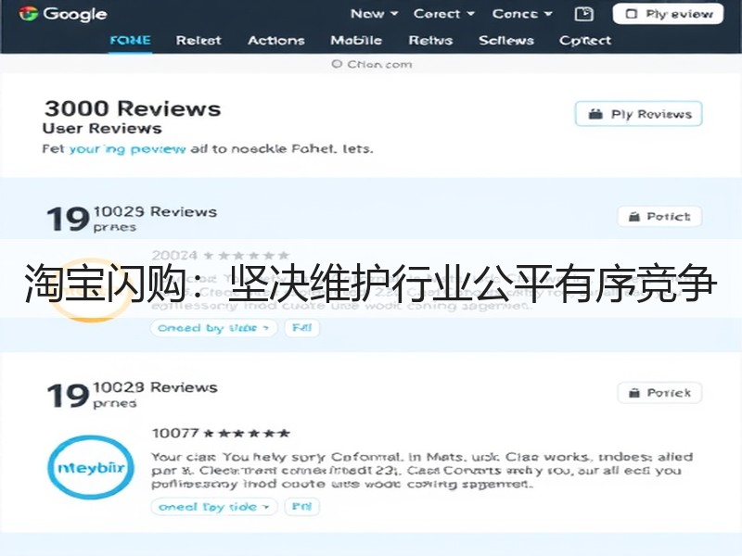This screenshot has height=556, width=742.
Task: Select the Relws tab
Action: pyautogui.click(x=430, y=40)
